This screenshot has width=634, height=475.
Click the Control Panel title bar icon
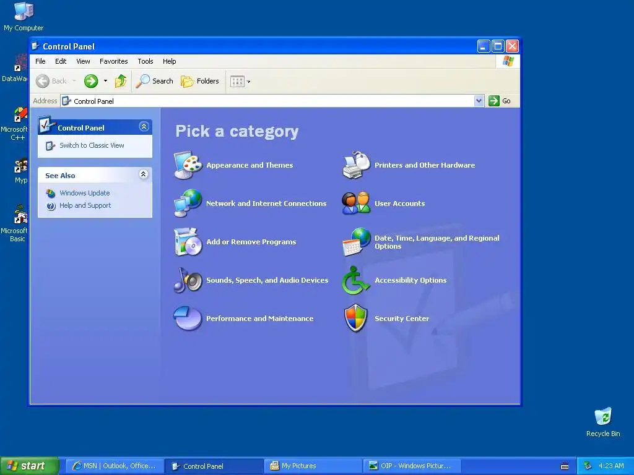coord(35,46)
